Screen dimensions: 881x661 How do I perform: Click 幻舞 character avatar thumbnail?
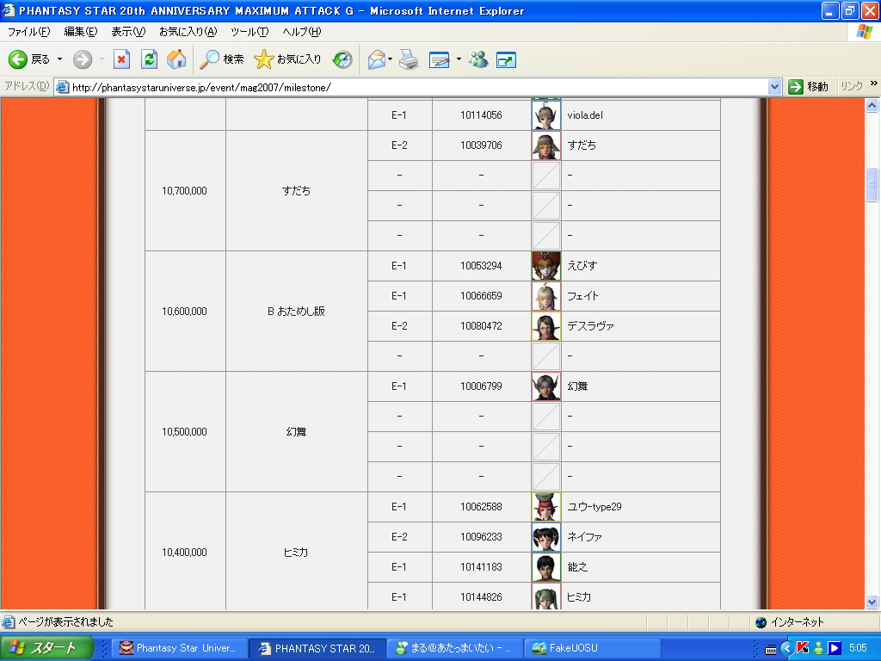[546, 386]
